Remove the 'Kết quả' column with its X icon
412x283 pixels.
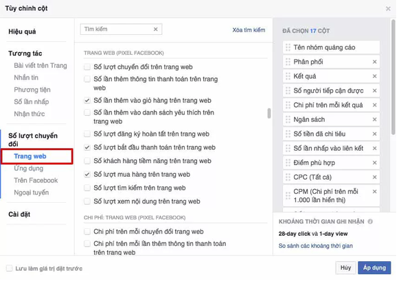tap(374, 76)
